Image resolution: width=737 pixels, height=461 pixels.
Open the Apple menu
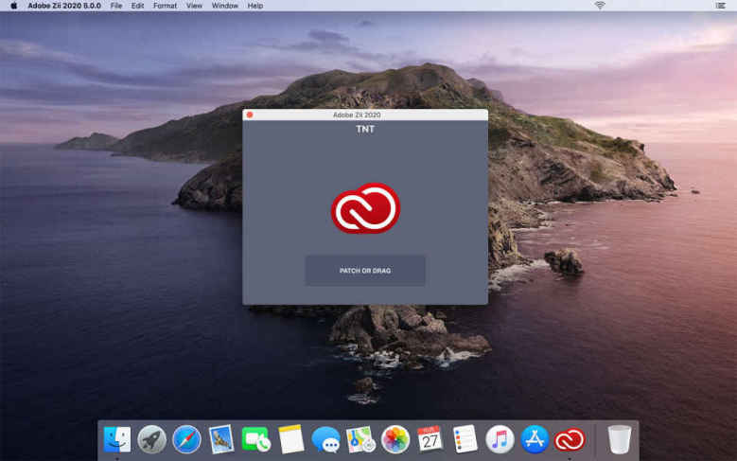tap(13, 6)
